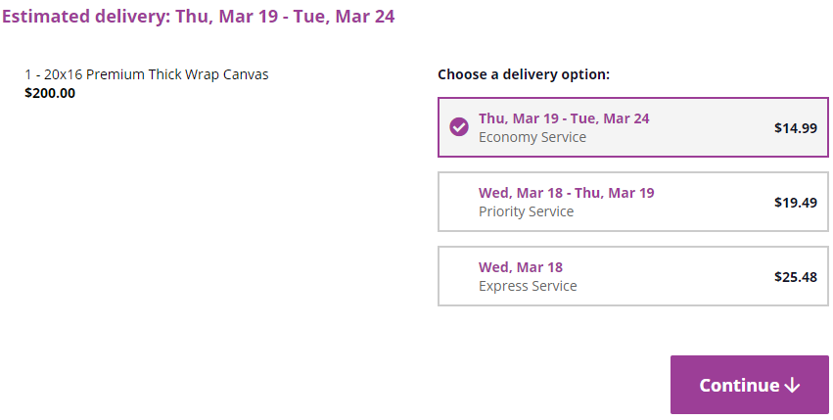
Task: Click the Economy Service label text
Action: tap(532, 137)
